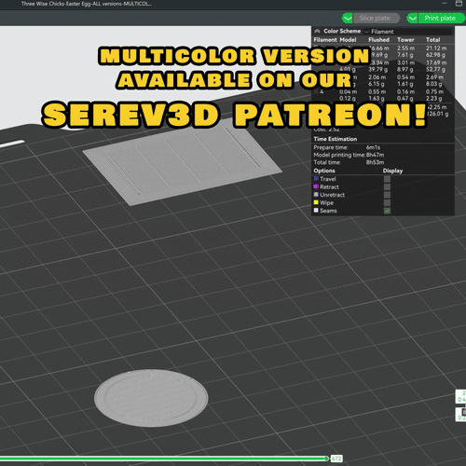Disable the Seams display checkbox

click(x=387, y=211)
